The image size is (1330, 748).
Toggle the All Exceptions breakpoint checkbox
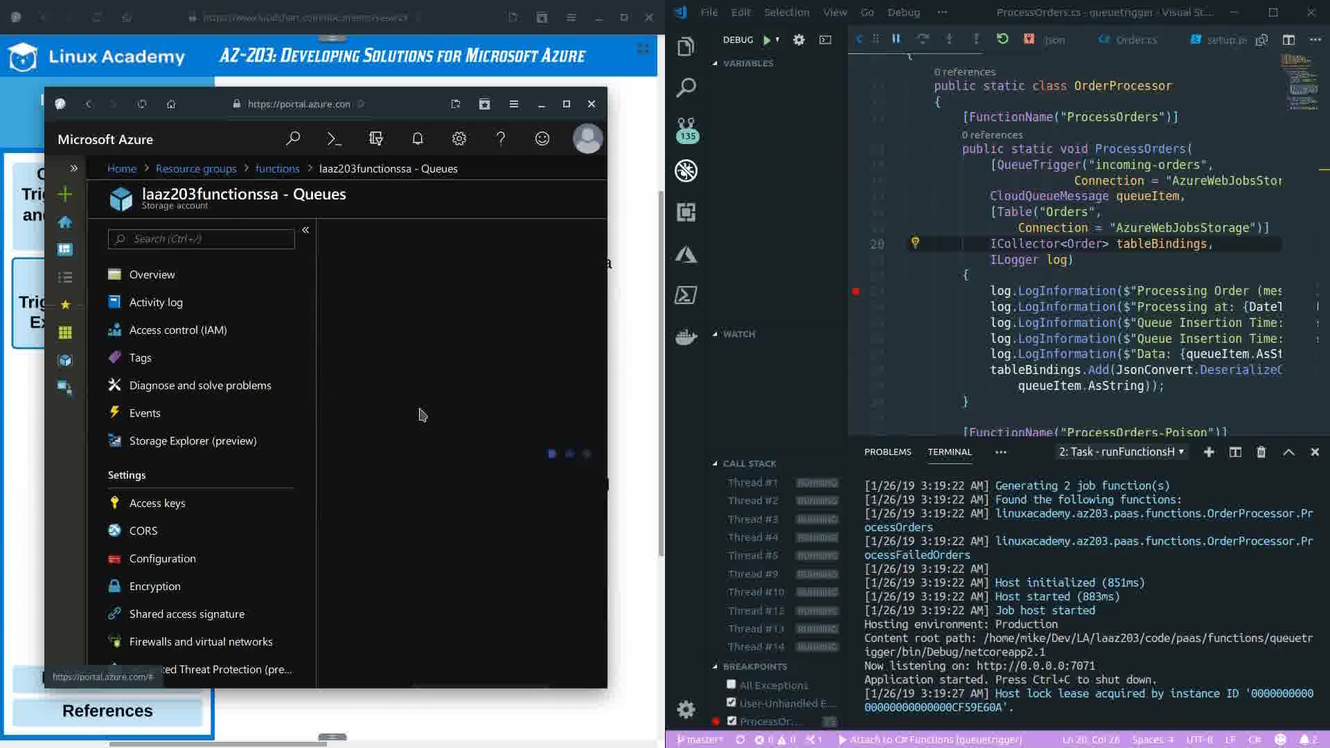coord(731,685)
